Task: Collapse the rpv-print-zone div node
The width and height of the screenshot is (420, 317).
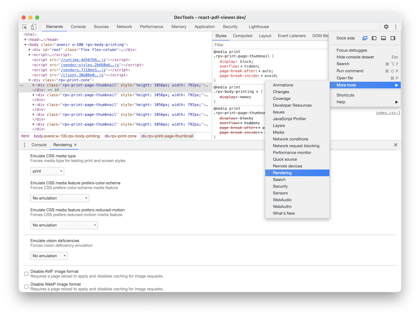Action: pos(30,80)
